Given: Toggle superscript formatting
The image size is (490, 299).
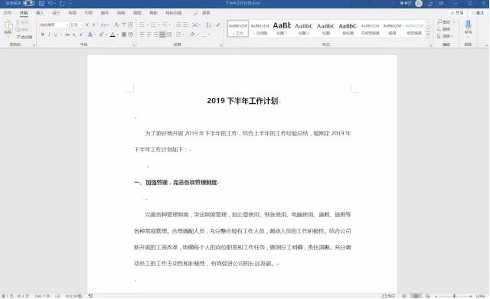Looking at the screenshot, I should [81, 34].
